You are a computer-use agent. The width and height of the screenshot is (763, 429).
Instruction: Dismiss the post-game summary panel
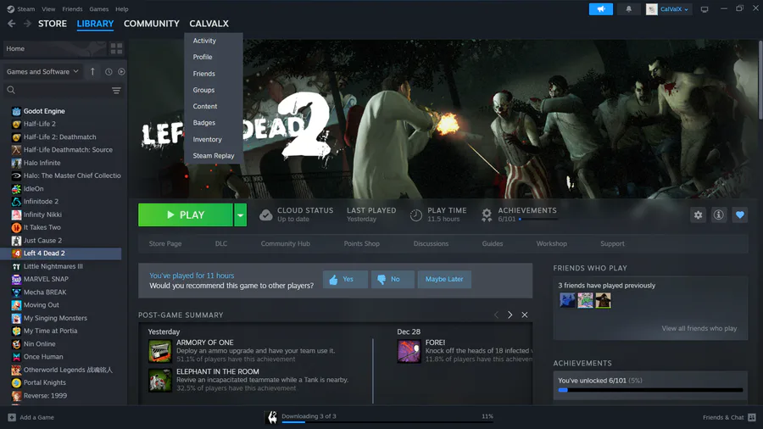525,315
